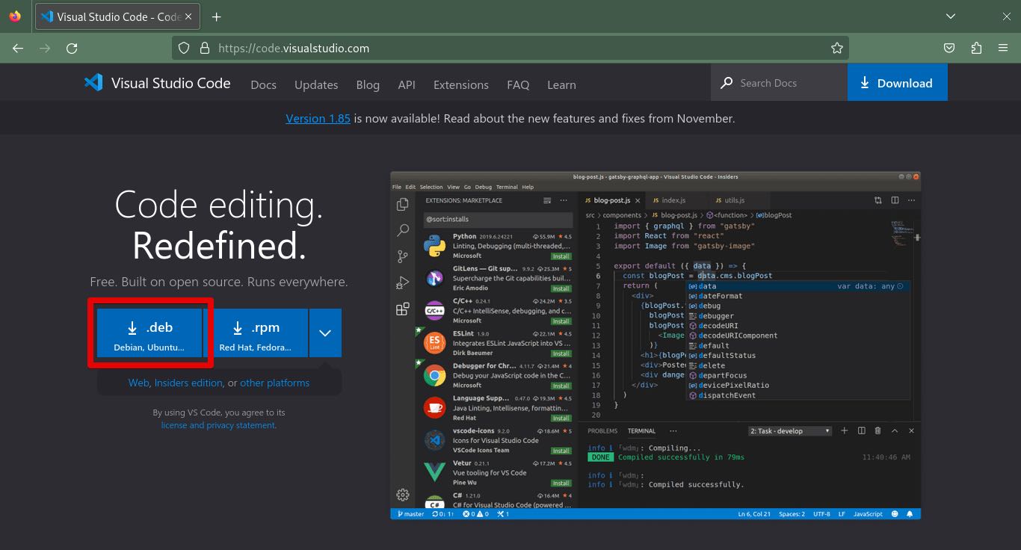Click the other platforms link
The height and width of the screenshot is (550, 1021).
(274, 382)
